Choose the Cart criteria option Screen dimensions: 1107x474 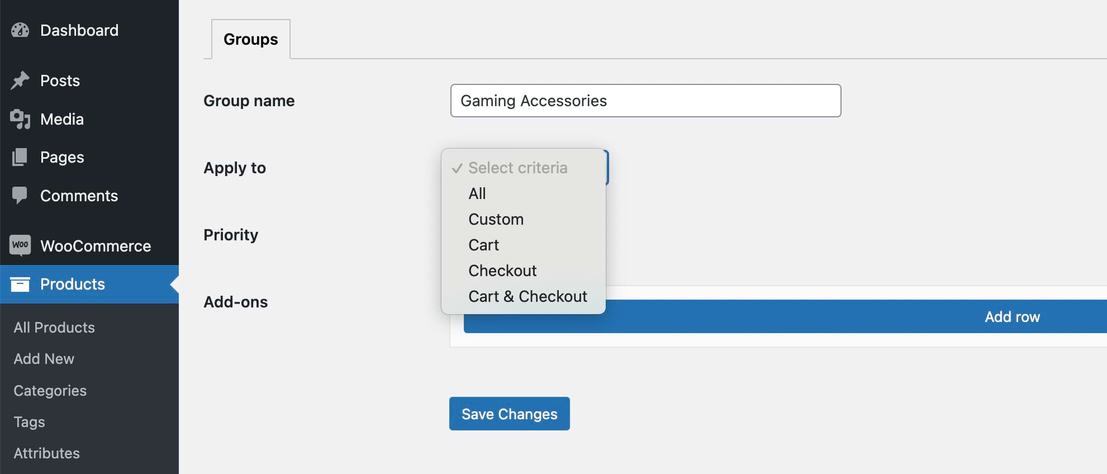[483, 244]
